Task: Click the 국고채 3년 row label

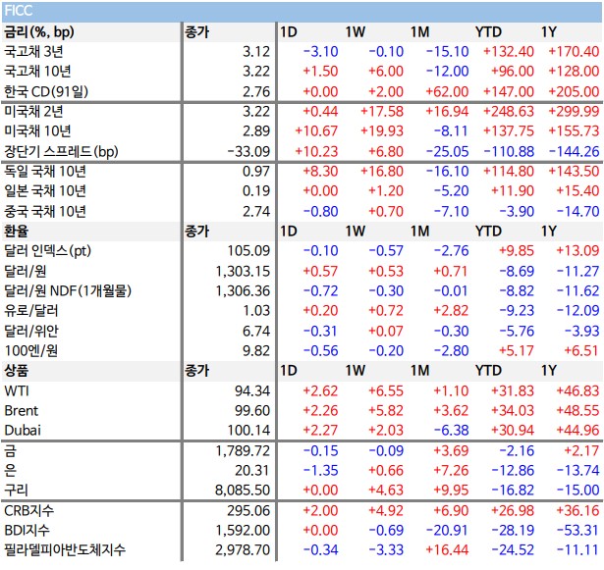Action: tap(33, 52)
